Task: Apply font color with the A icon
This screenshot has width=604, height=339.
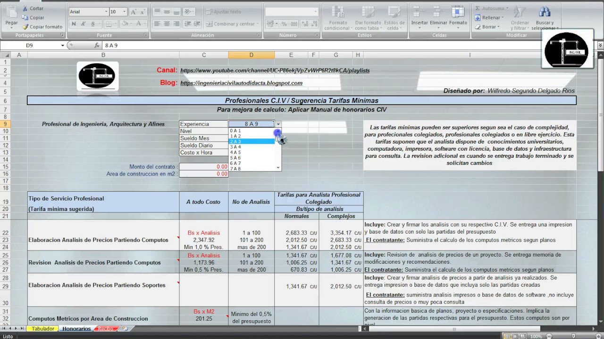Action: [139, 24]
